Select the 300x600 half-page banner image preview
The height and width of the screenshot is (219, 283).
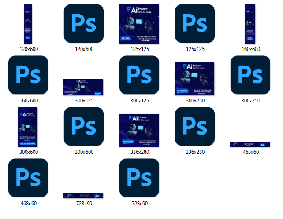[x=28, y=127]
